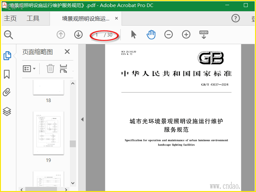Go to previous page arrow
Image resolution: width=256 pixels, height=192 pixels.
(61, 35)
